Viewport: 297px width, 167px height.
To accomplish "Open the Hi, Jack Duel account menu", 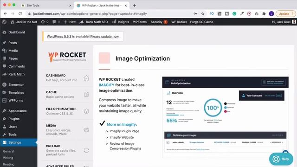I will click(x=284, y=22).
